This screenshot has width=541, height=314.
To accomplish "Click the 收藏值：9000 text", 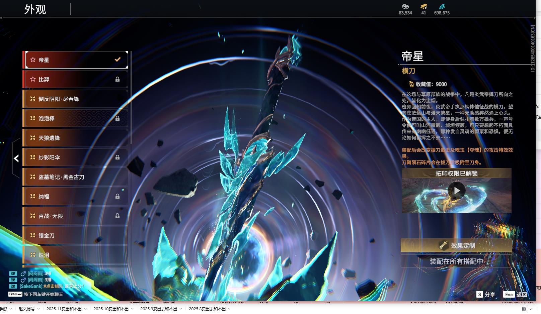I will (x=431, y=84).
